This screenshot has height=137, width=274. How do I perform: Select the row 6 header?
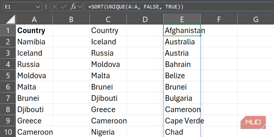(x=8, y=87)
